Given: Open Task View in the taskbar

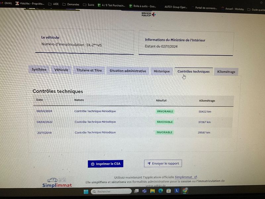Looking at the screenshot, I should click(x=136, y=191).
